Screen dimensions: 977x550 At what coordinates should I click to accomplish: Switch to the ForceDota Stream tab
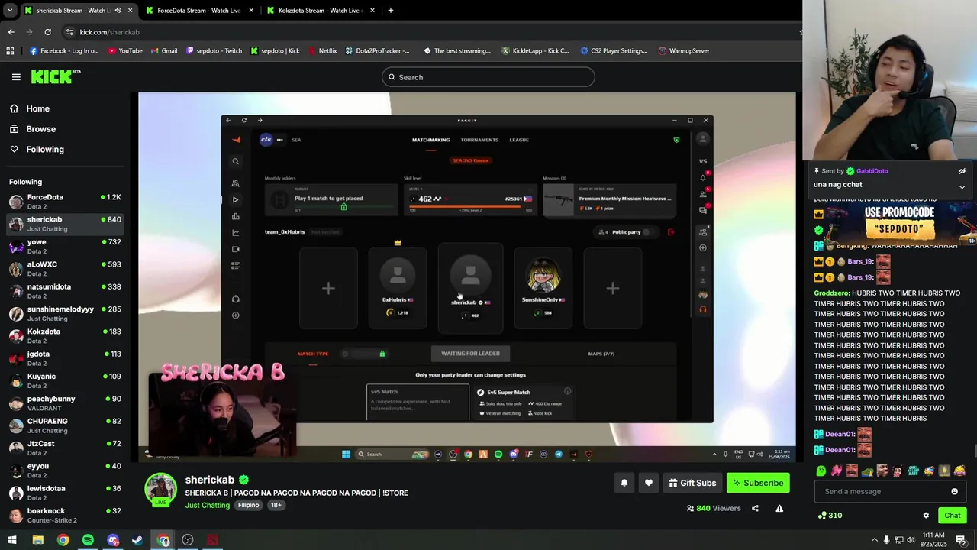coord(198,11)
